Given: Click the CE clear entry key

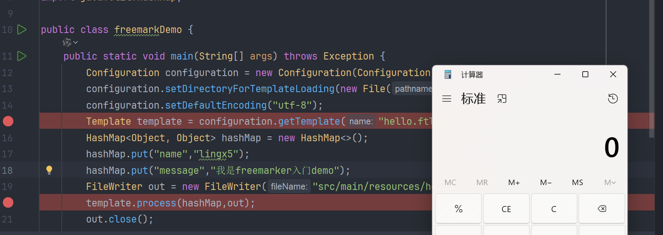Looking at the screenshot, I should (x=506, y=209).
